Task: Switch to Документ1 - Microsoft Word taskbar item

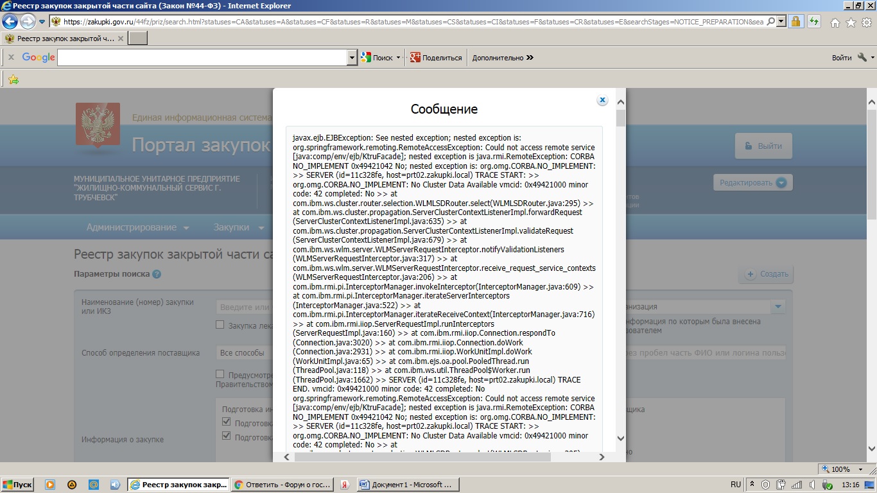Action: (x=406, y=485)
